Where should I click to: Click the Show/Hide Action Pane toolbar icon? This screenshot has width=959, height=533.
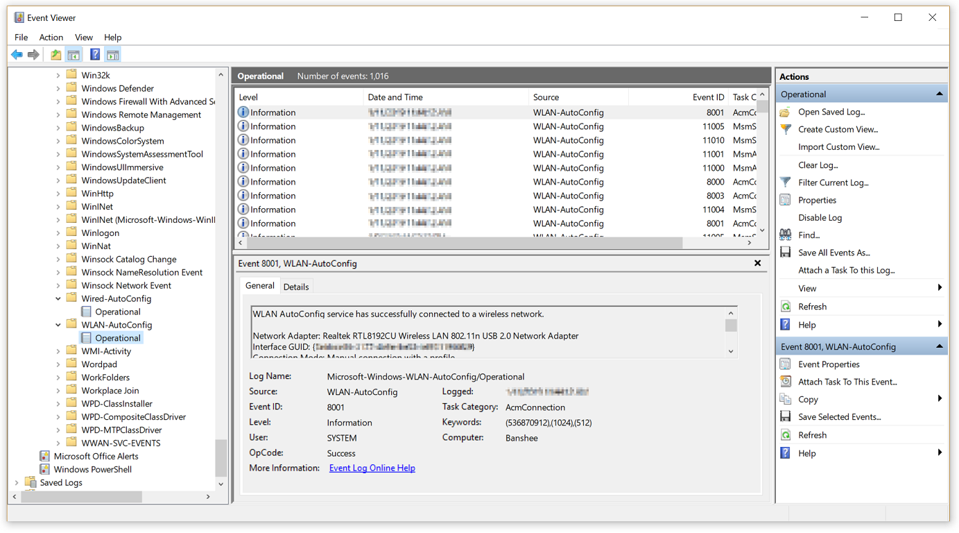pyautogui.click(x=112, y=54)
